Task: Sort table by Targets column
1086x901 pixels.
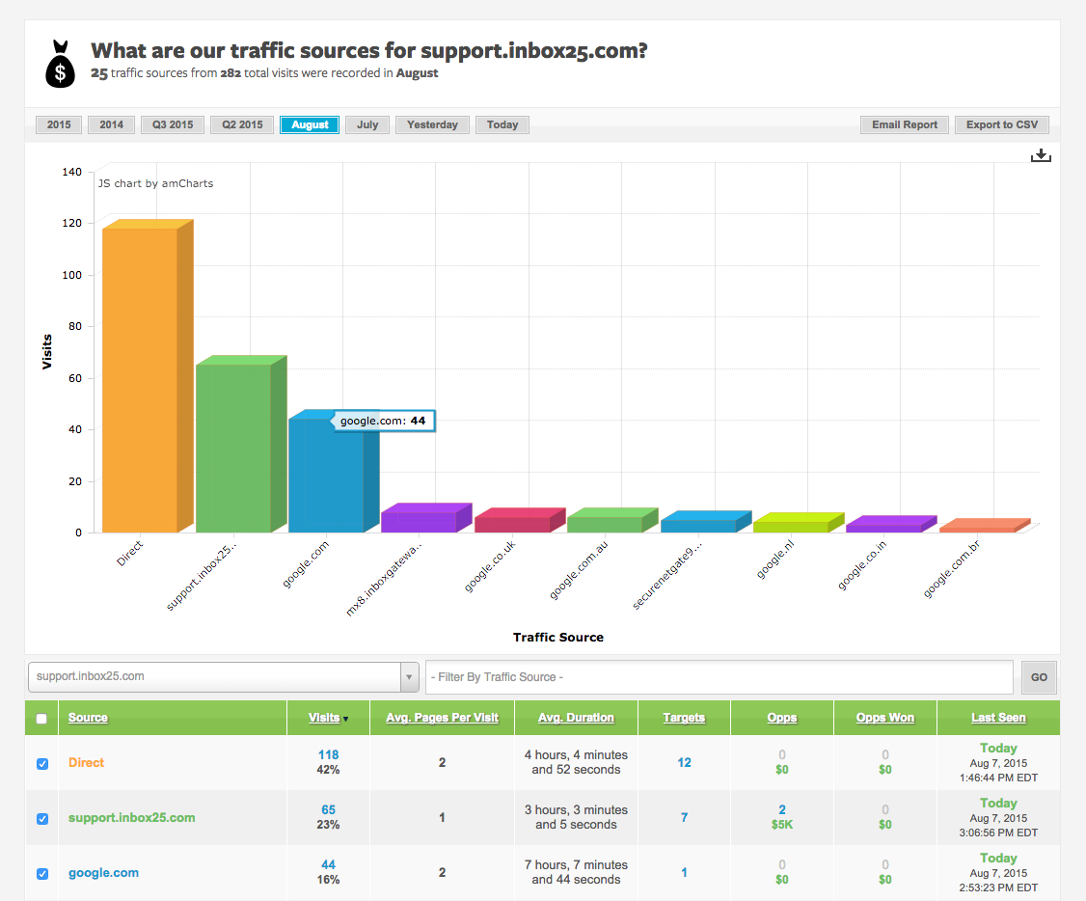Action: [684, 718]
